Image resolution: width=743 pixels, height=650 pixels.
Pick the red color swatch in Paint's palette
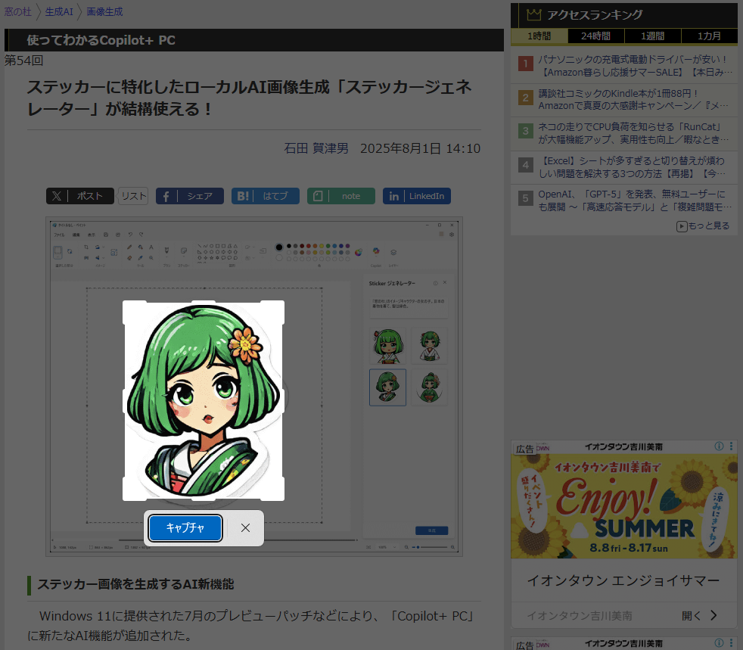[x=309, y=246]
